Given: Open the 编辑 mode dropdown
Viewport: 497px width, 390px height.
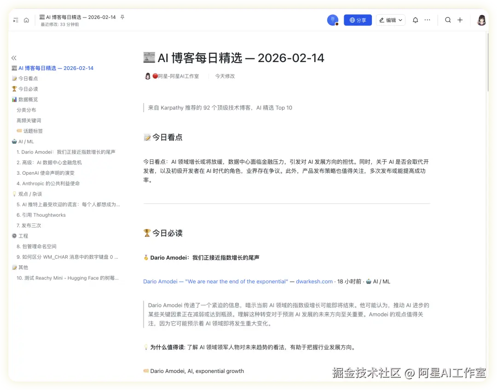Looking at the screenshot, I should (391, 20).
